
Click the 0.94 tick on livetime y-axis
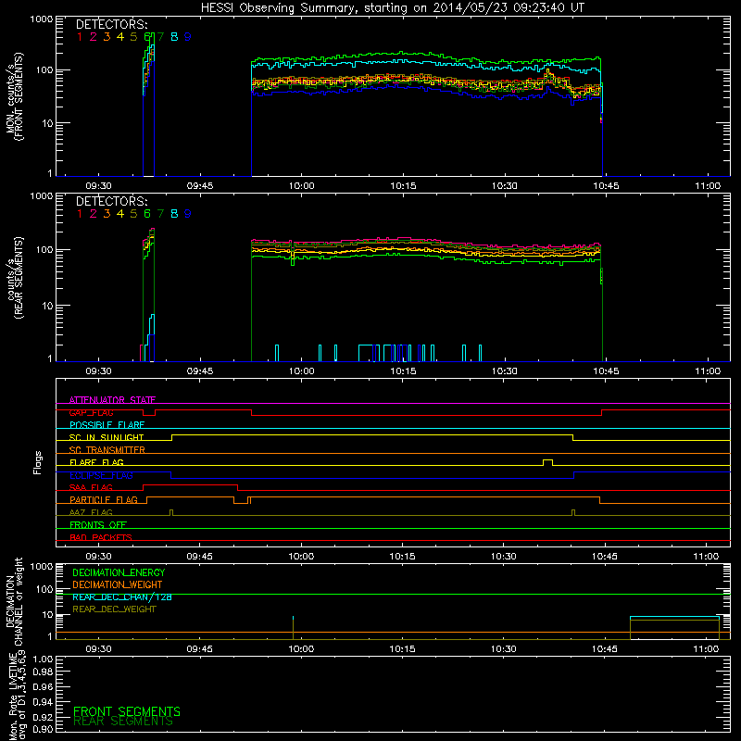tap(44, 701)
